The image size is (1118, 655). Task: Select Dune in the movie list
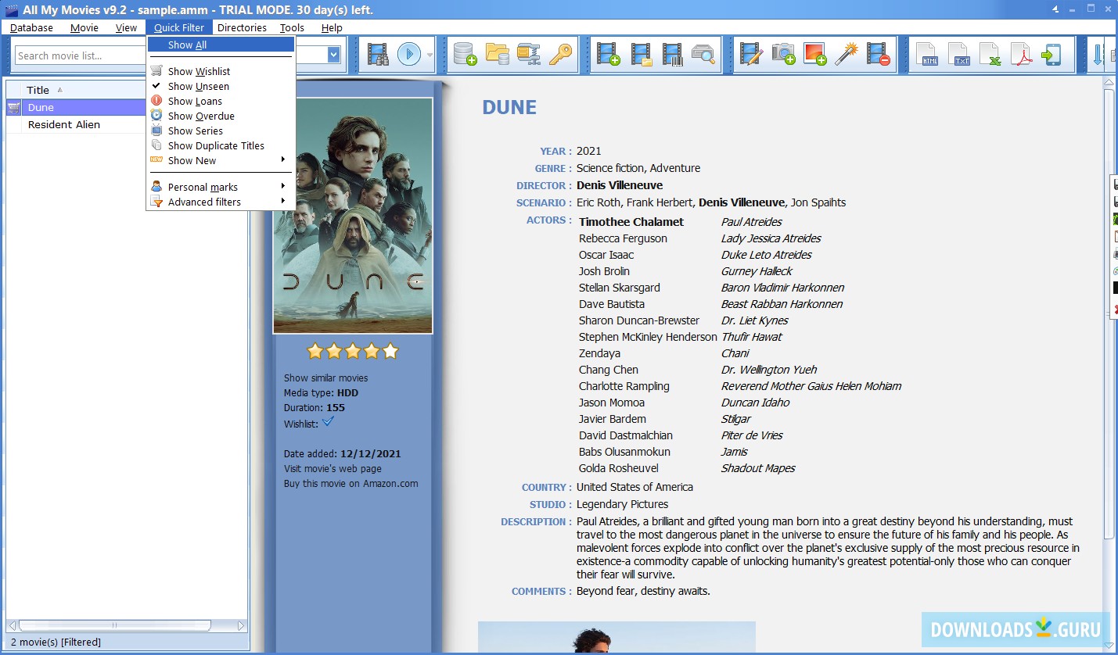(41, 108)
